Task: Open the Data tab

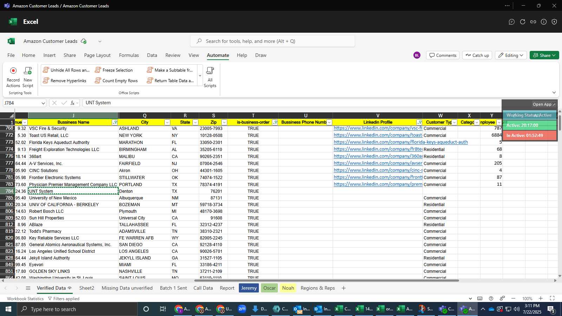Action: tap(152, 55)
